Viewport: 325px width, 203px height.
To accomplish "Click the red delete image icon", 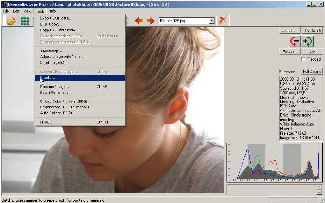I will [x=223, y=20].
